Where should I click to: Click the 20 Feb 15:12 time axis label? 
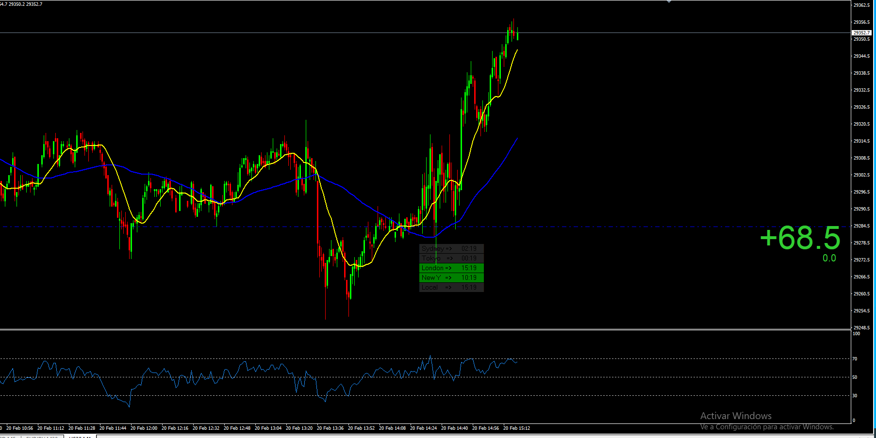tap(517, 428)
